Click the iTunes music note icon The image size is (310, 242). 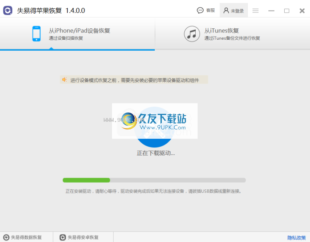(x=192, y=34)
